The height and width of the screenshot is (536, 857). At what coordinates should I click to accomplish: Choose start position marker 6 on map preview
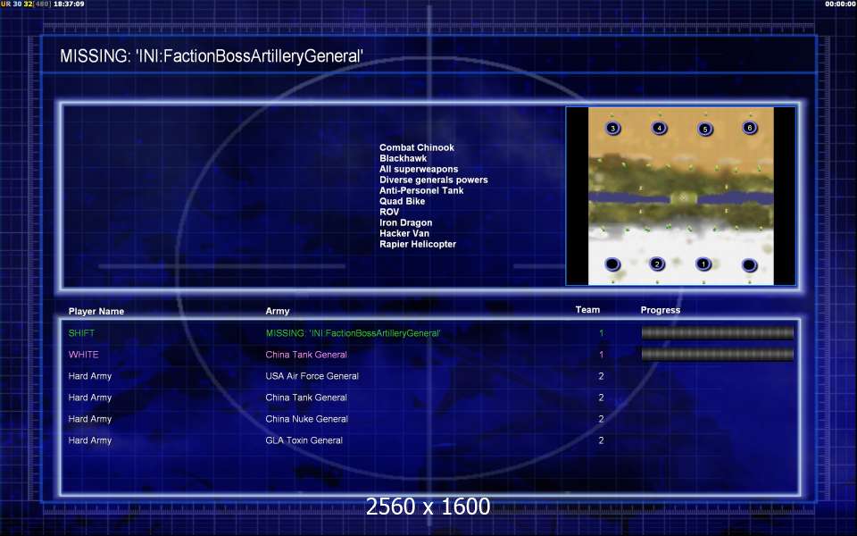pos(750,128)
